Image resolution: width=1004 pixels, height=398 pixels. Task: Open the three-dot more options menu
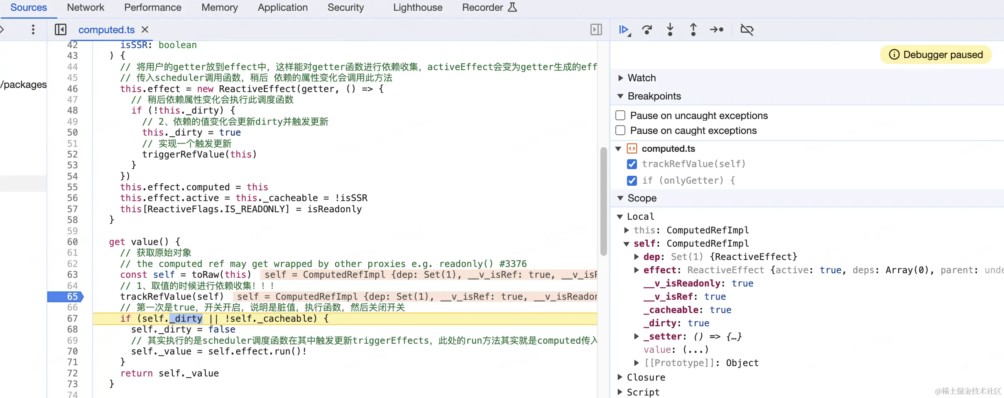click(x=33, y=29)
